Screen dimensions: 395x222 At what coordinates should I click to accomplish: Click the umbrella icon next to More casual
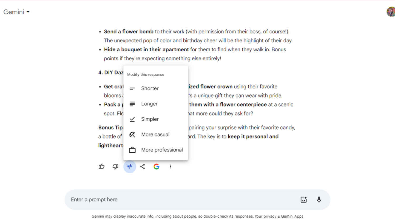(x=132, y=134)
